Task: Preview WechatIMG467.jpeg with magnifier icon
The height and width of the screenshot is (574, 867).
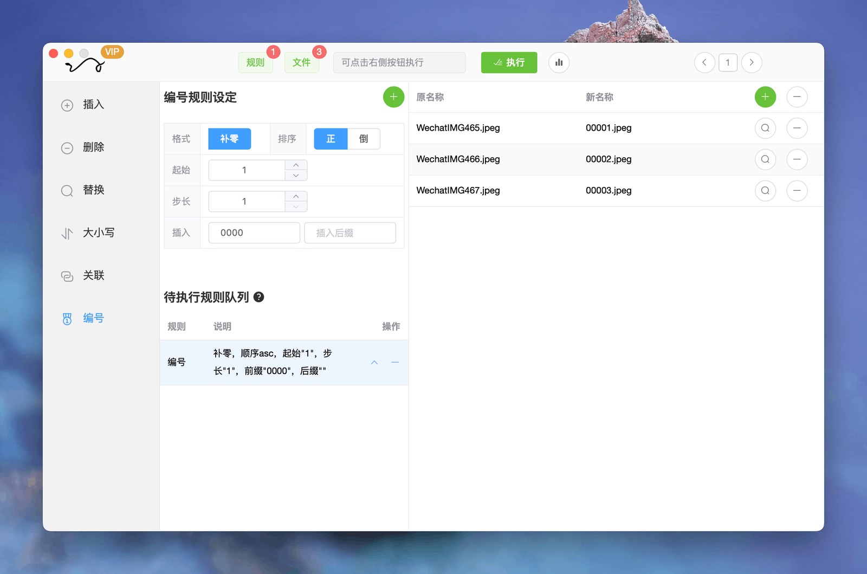Action: [x=765, y=191]
